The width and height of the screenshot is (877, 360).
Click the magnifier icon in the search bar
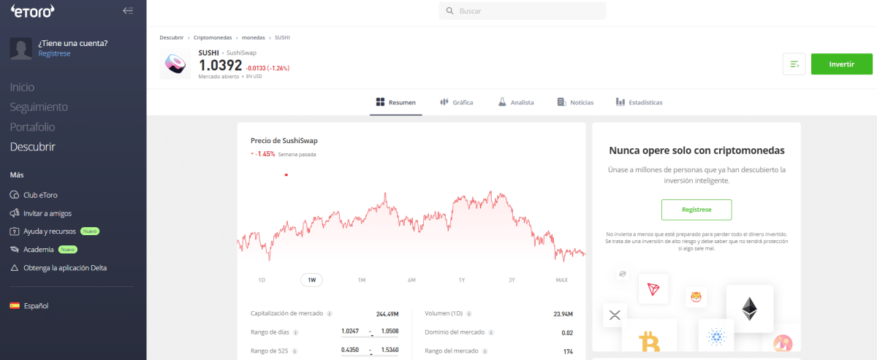(449, 11)
